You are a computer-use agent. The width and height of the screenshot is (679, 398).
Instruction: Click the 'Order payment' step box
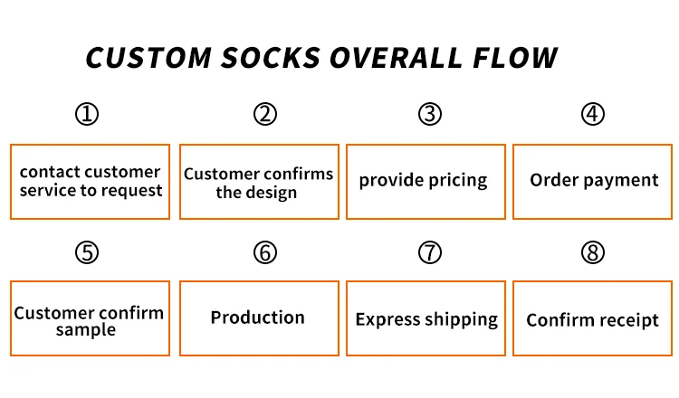(592, 182)
